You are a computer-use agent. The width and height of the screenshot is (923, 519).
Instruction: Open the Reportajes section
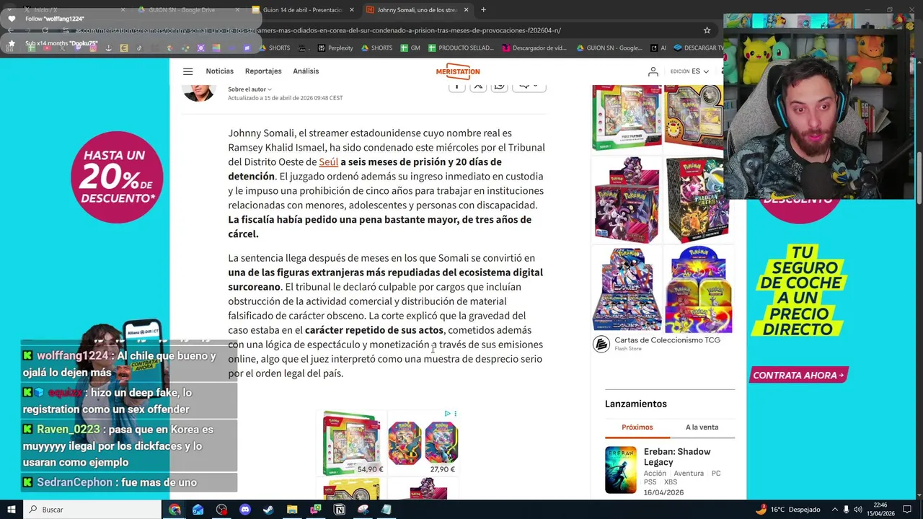[263, 71]
